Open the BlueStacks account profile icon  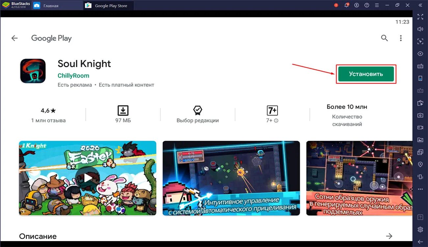coord(357,5)
